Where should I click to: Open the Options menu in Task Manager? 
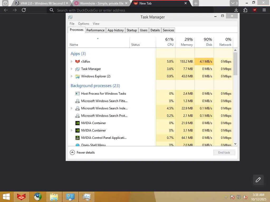(x=84, y=24)
